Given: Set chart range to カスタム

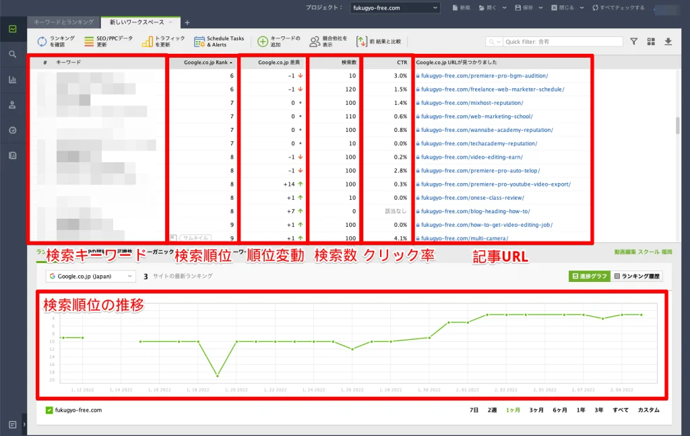Looking at the screenshot, I should click(x=649, y=410).
